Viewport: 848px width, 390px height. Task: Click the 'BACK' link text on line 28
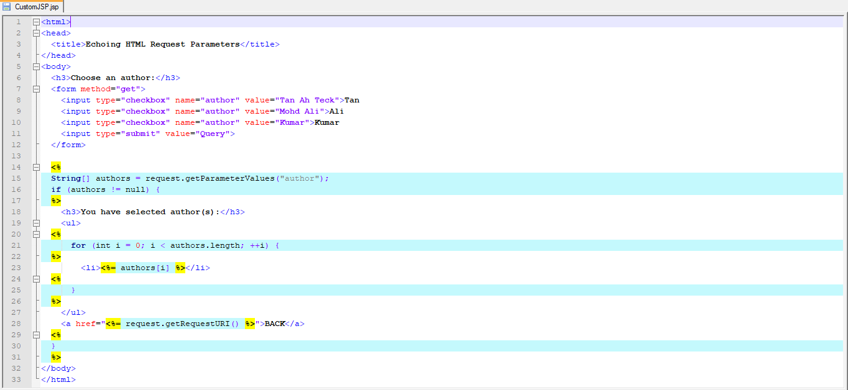pyautogui.click(x=275, y=324)
